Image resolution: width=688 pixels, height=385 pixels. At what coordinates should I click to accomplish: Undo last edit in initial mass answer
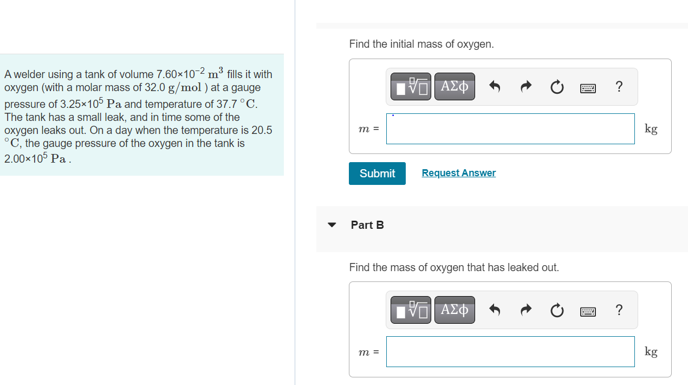click(x=494, y=87)
